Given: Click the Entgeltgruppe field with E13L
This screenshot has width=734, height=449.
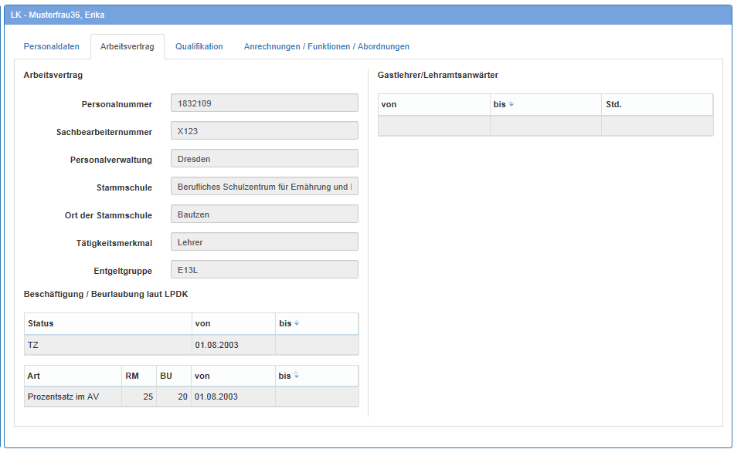Looking at the screenshot, I should pos(264,270).
